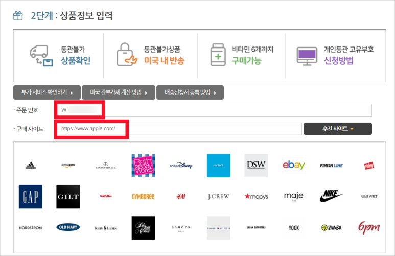Select the macy's star logo
Image resolution: width=395 pixels, height=256 pixels.
click(256, 197)
